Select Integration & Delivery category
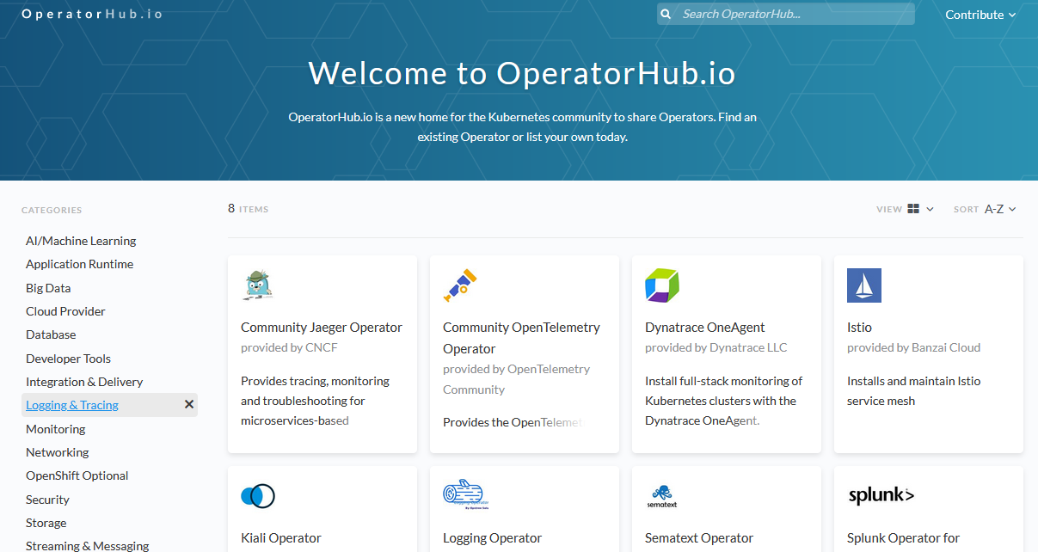The image size is (1038, 552). (x=84, y=382)
